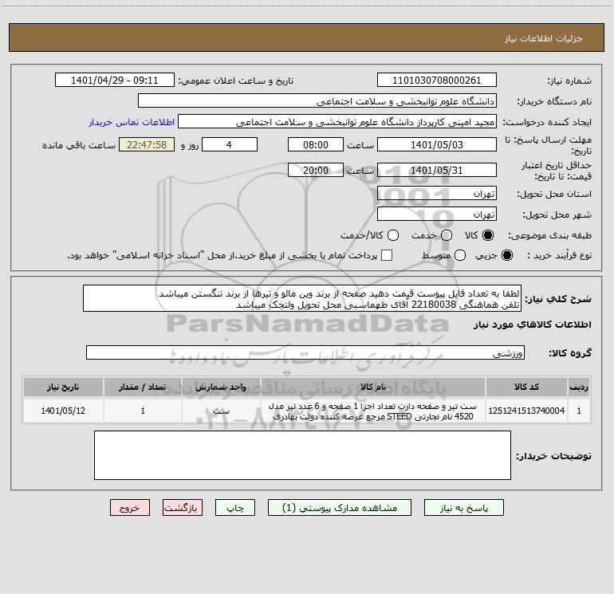This screenshot has height=594, width=614.
Task: Click the delivery province field تهران
Action: (437, 193)
